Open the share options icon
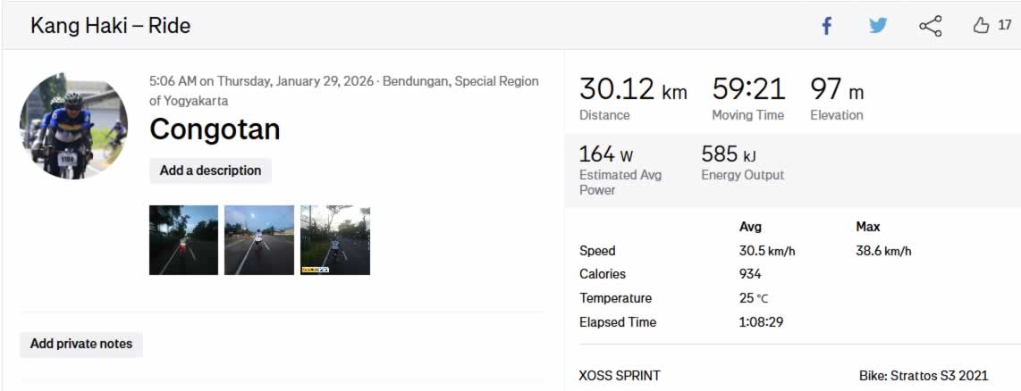Viewport: 1021px width, 391px height. 930,26
